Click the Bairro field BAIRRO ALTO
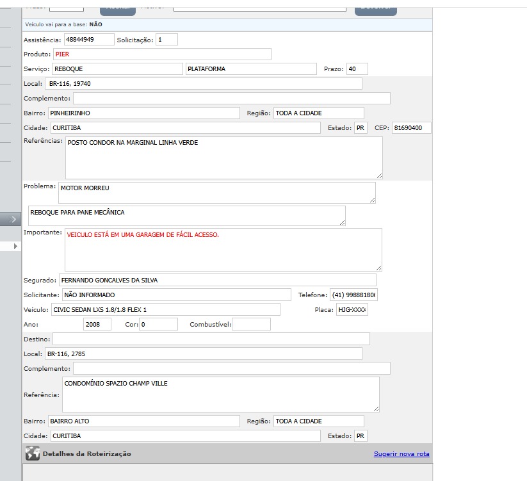The width and height of the screenshot is (527, 481). click(x=144, y=421)
